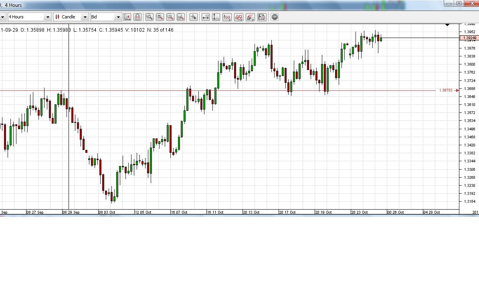This screenshot has width=479, height=282.
Task: Click the magnifier zoom area icon
Action: pos(150,17)
